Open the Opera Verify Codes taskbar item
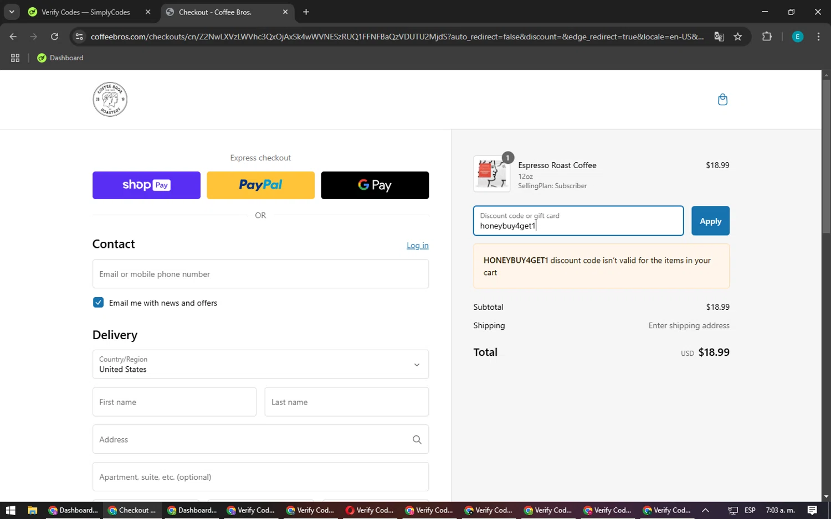Image resolution: width=831 pixels, height=519 pixels. coord(370,510)
